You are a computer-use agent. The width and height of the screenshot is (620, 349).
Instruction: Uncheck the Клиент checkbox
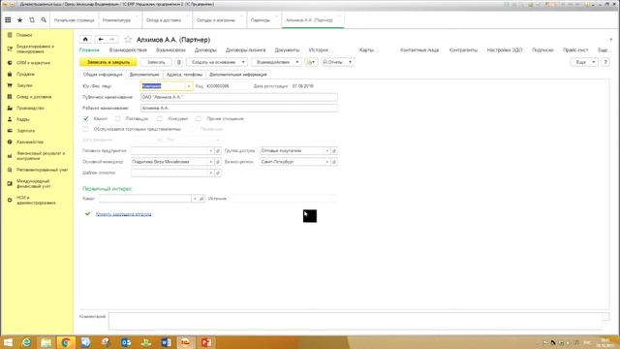[x=86, y=118]
